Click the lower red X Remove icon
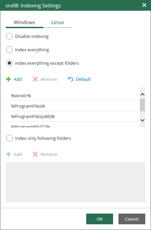Viewport: 151px width, 230px height. coord(35,154)
